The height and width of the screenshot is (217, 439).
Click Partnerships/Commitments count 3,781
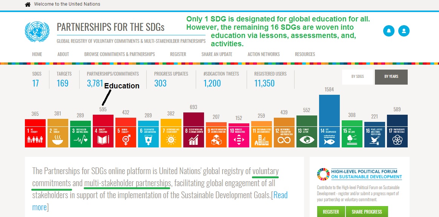tap(95, 83)
